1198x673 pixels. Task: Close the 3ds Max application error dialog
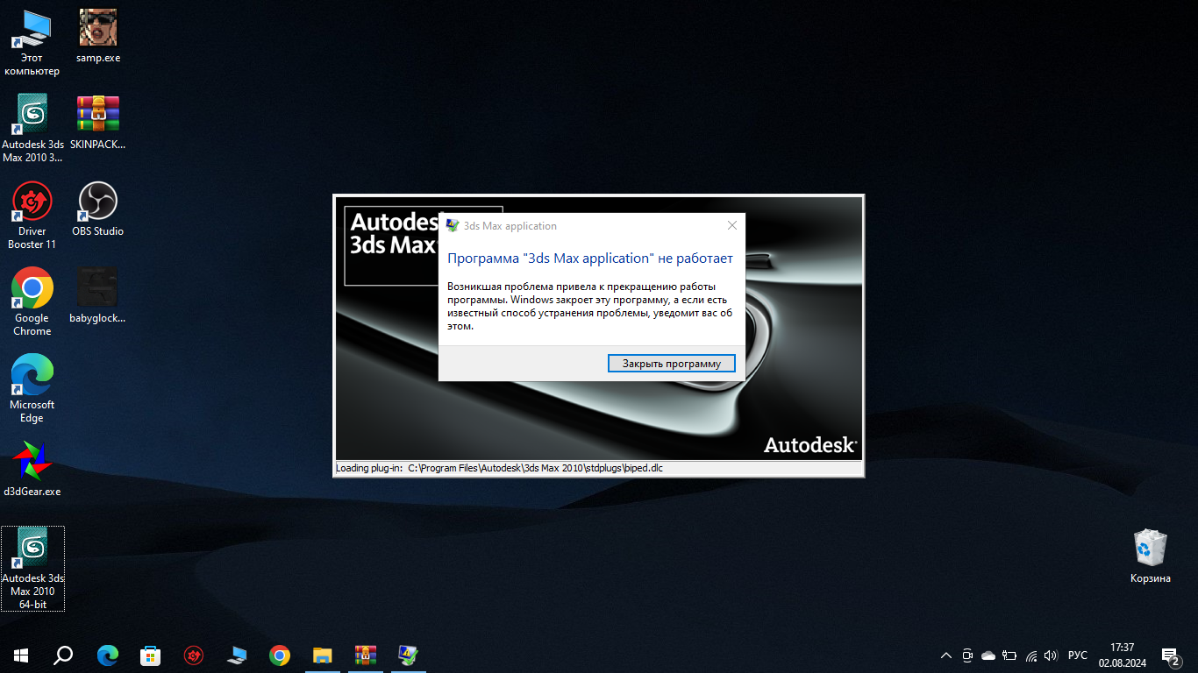click(732, 225)
